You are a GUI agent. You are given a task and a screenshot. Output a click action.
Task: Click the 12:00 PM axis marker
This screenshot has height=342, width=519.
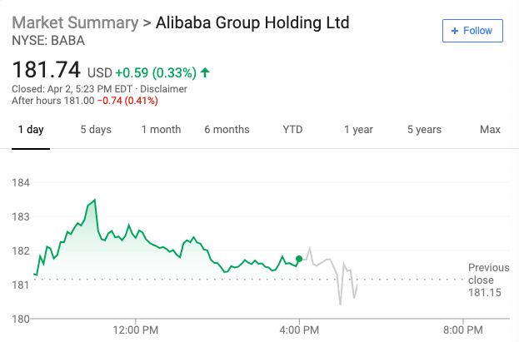[136, 330]
